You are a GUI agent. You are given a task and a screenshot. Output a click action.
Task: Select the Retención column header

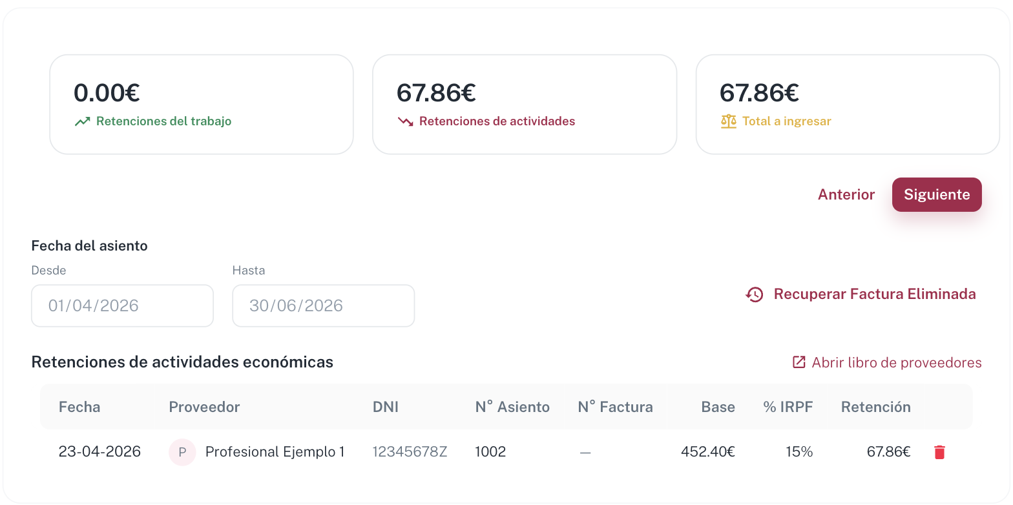coord(876,407)
